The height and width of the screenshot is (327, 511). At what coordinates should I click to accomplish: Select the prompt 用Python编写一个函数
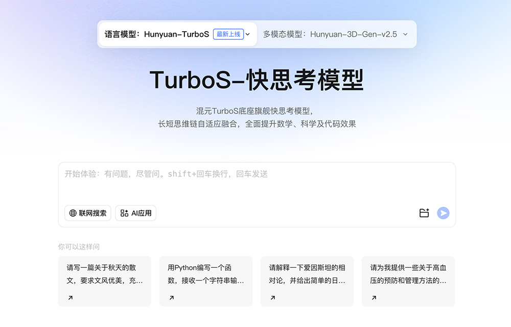205,281
